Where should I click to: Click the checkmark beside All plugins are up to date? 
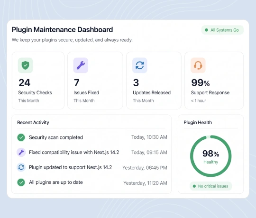(21, 182)
